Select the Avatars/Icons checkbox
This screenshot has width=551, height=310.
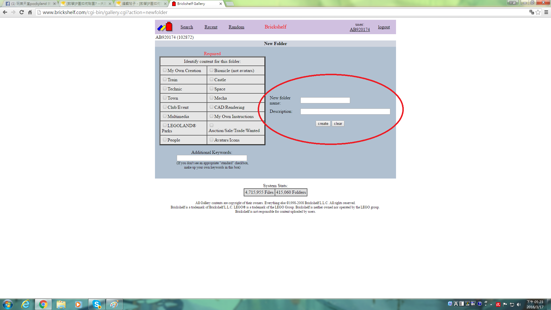pos(212,139)
